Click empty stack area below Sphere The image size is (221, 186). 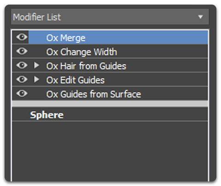coord(110,151)
